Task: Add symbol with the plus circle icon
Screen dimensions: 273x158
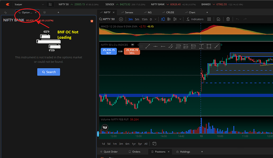Action: (x=121, y=19)
